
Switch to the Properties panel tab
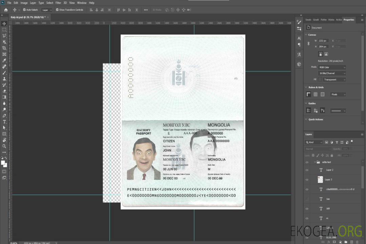[x=349, y=20]
